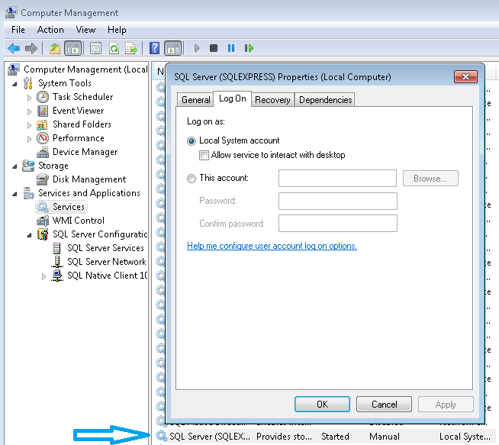Stop the service with the stop icon
The image size is (499, 445).
click(214, 48)
